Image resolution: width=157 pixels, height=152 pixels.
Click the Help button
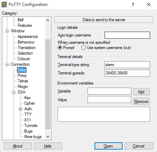(x=48, y=146)
